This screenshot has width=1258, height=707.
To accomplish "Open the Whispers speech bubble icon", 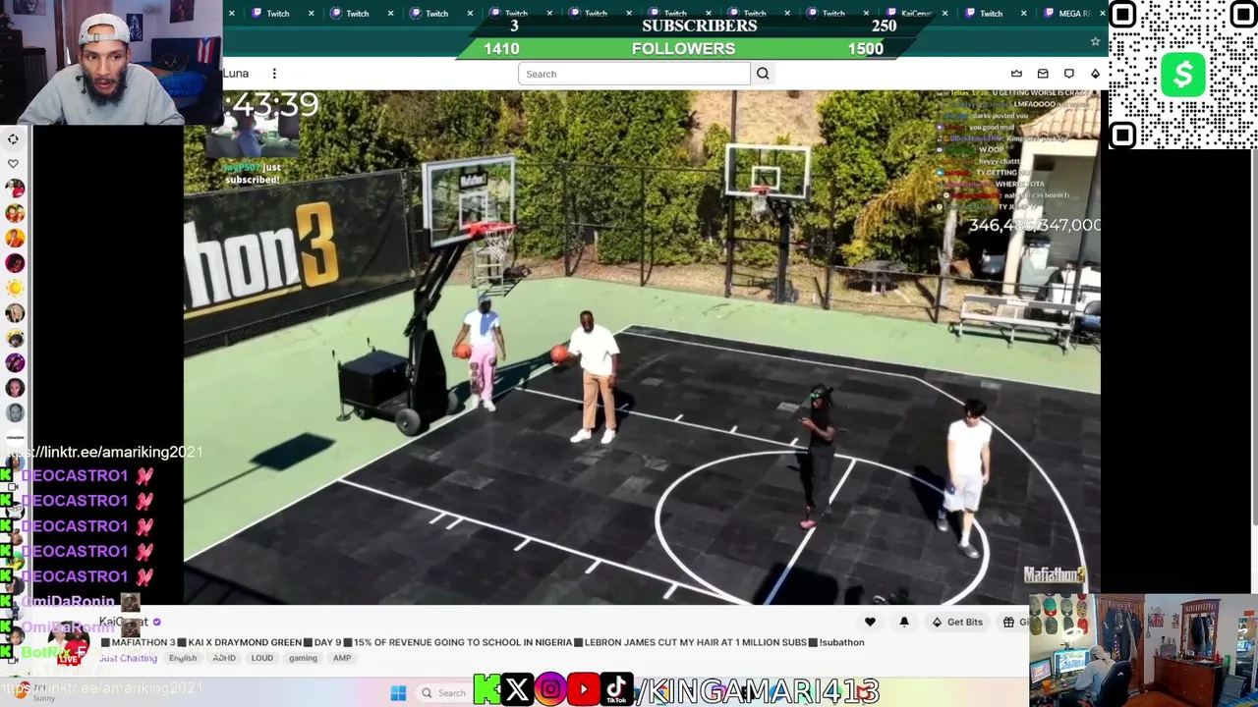I will [x=1069, y=74].
